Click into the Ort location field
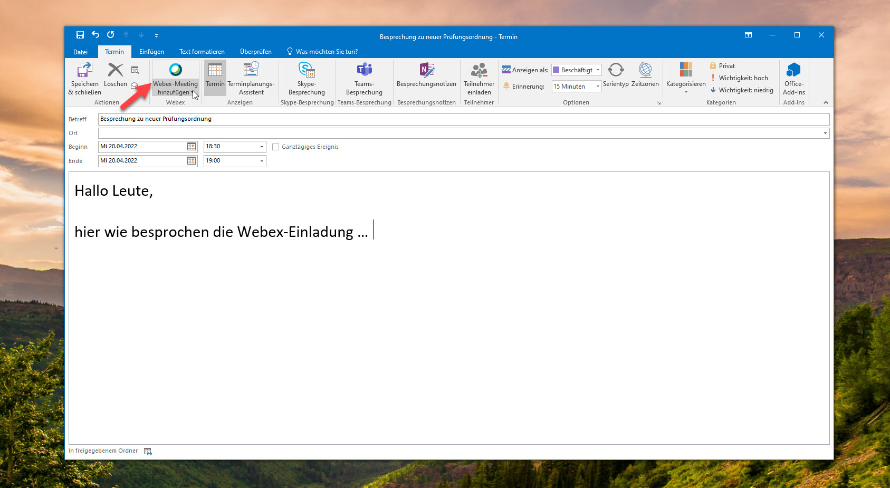890x488 pixels. pos(459,133)
